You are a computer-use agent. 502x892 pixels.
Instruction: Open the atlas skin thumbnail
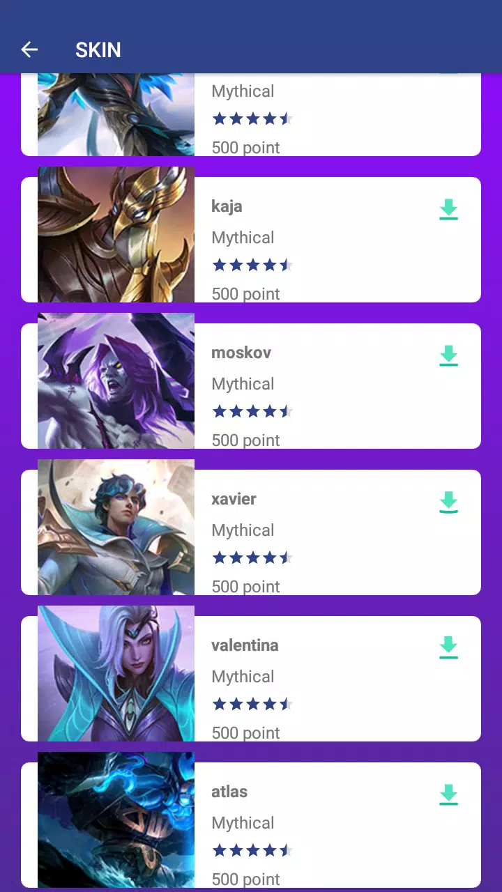116,820
